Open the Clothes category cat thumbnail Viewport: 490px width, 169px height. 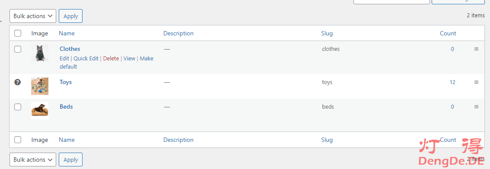40,53
